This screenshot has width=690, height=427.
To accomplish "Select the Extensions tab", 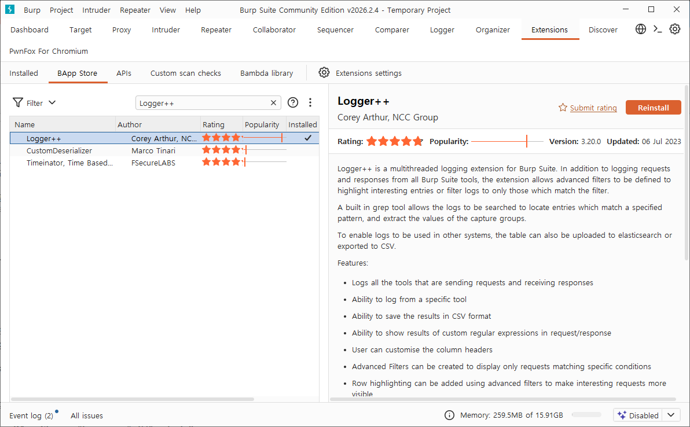I will (x=549, y=30).
